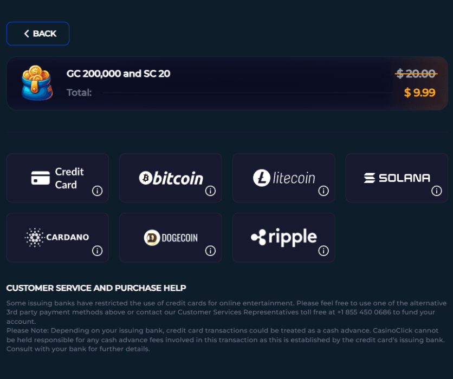
Task: Pick Dogecoin payment method
Action: pos(170,237)
